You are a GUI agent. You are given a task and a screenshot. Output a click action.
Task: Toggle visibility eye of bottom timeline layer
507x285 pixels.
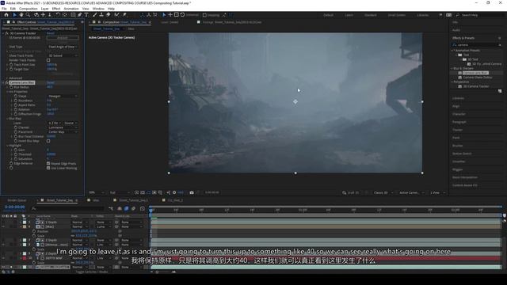[x=3, y=268]
